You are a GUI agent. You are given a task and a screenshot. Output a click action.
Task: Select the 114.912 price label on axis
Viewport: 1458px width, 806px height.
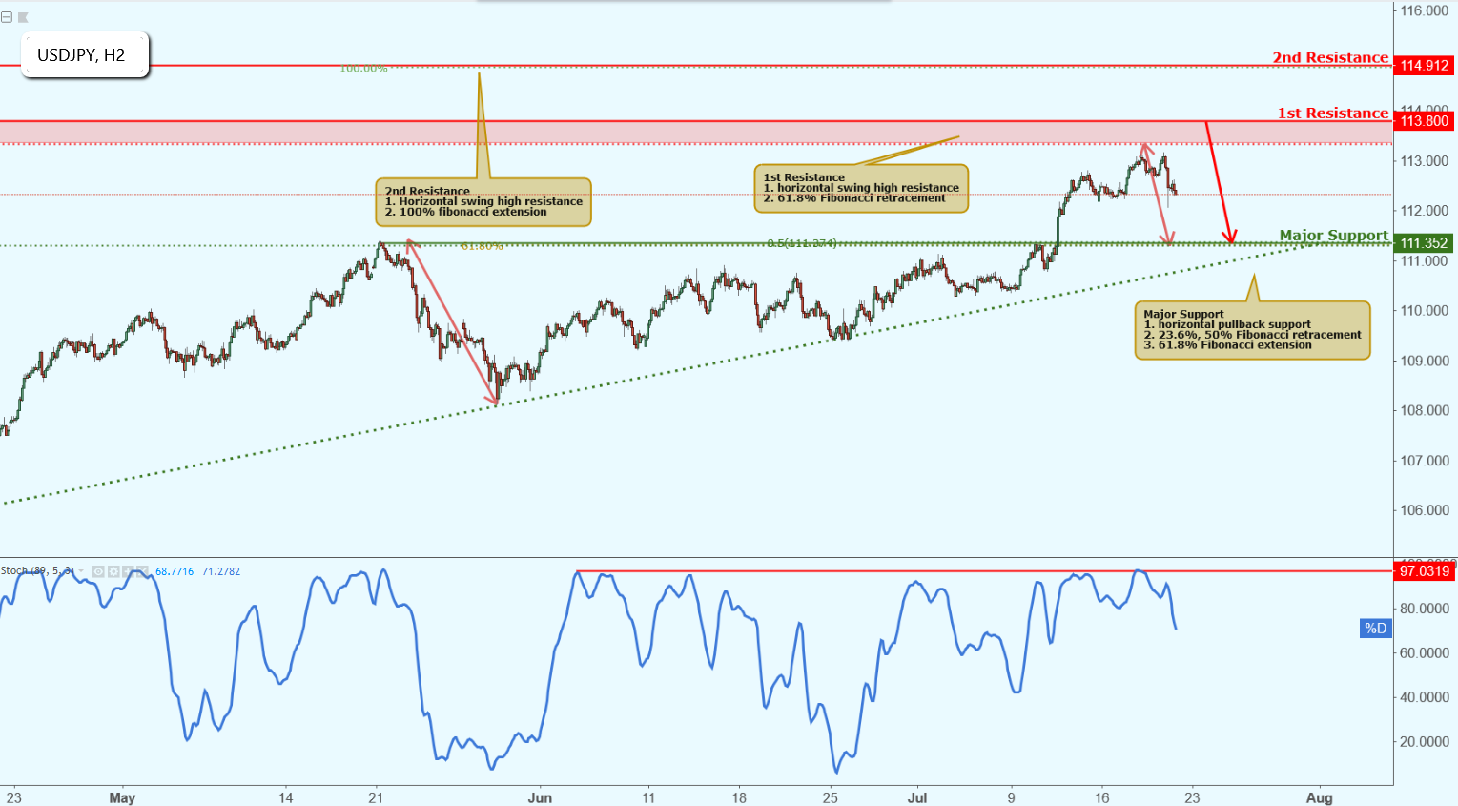[x=1424, y=66]
